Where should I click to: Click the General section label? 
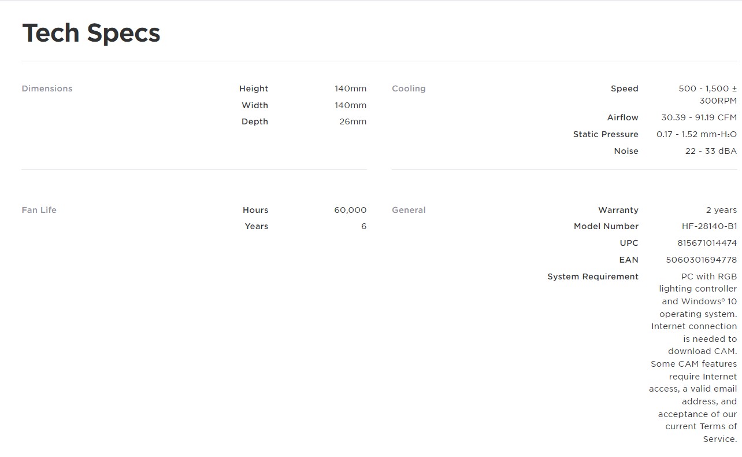(x=409, y=210)
